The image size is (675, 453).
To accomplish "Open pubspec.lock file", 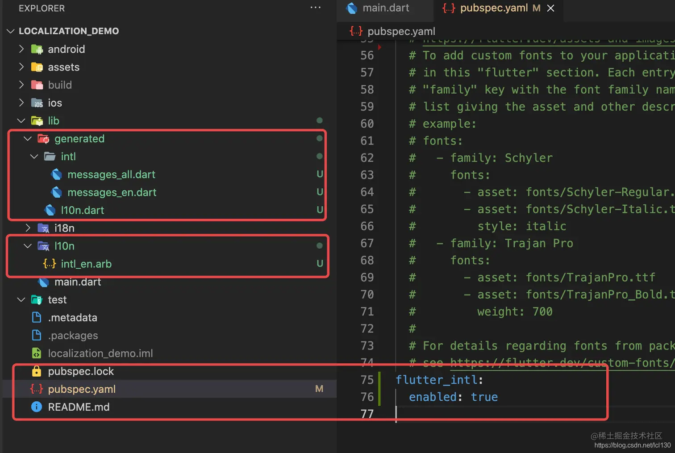I will (x=81, y=371).
